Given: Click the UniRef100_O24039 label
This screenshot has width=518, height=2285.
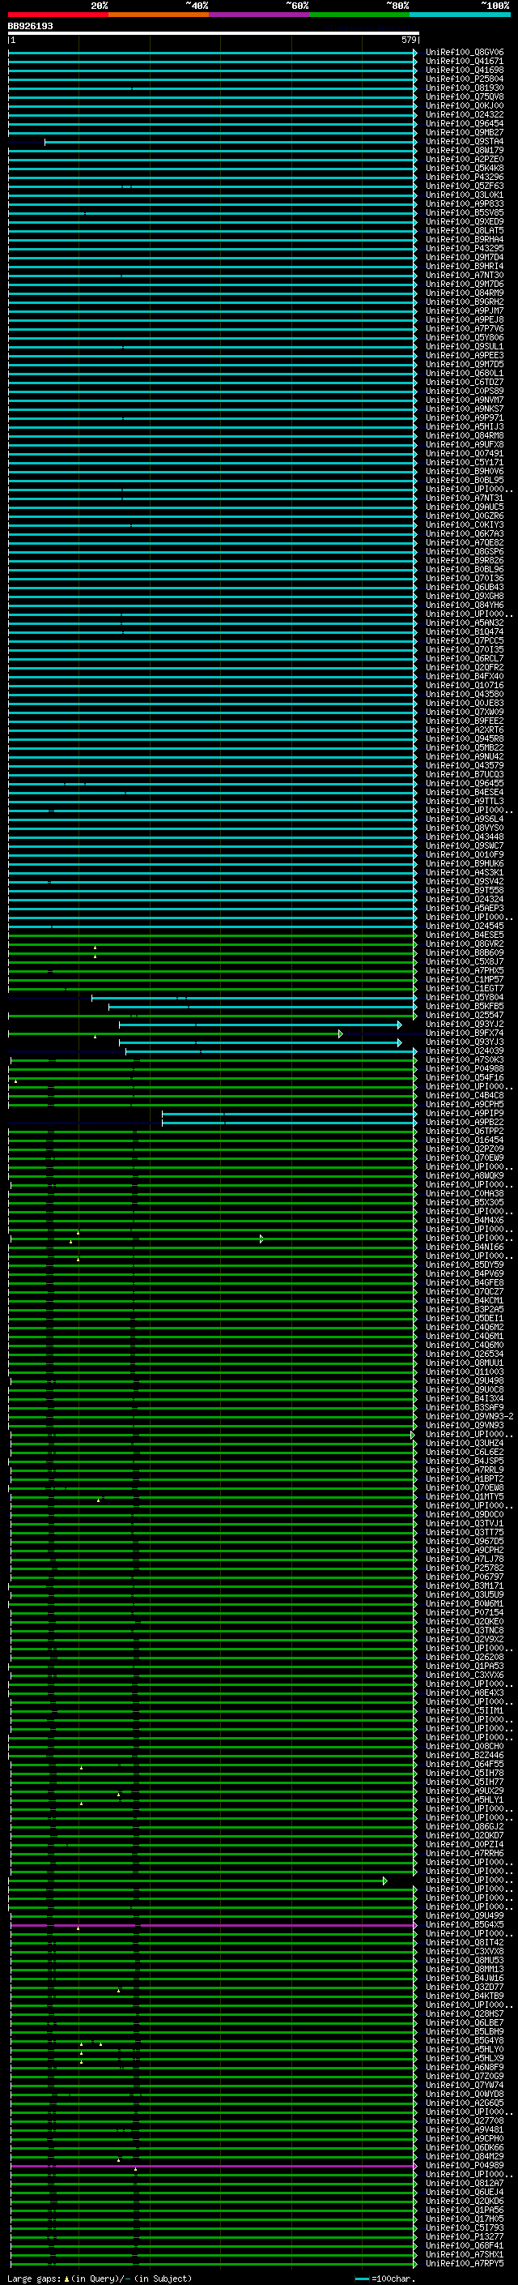Looking at the screenshot, I should 465,1051.
